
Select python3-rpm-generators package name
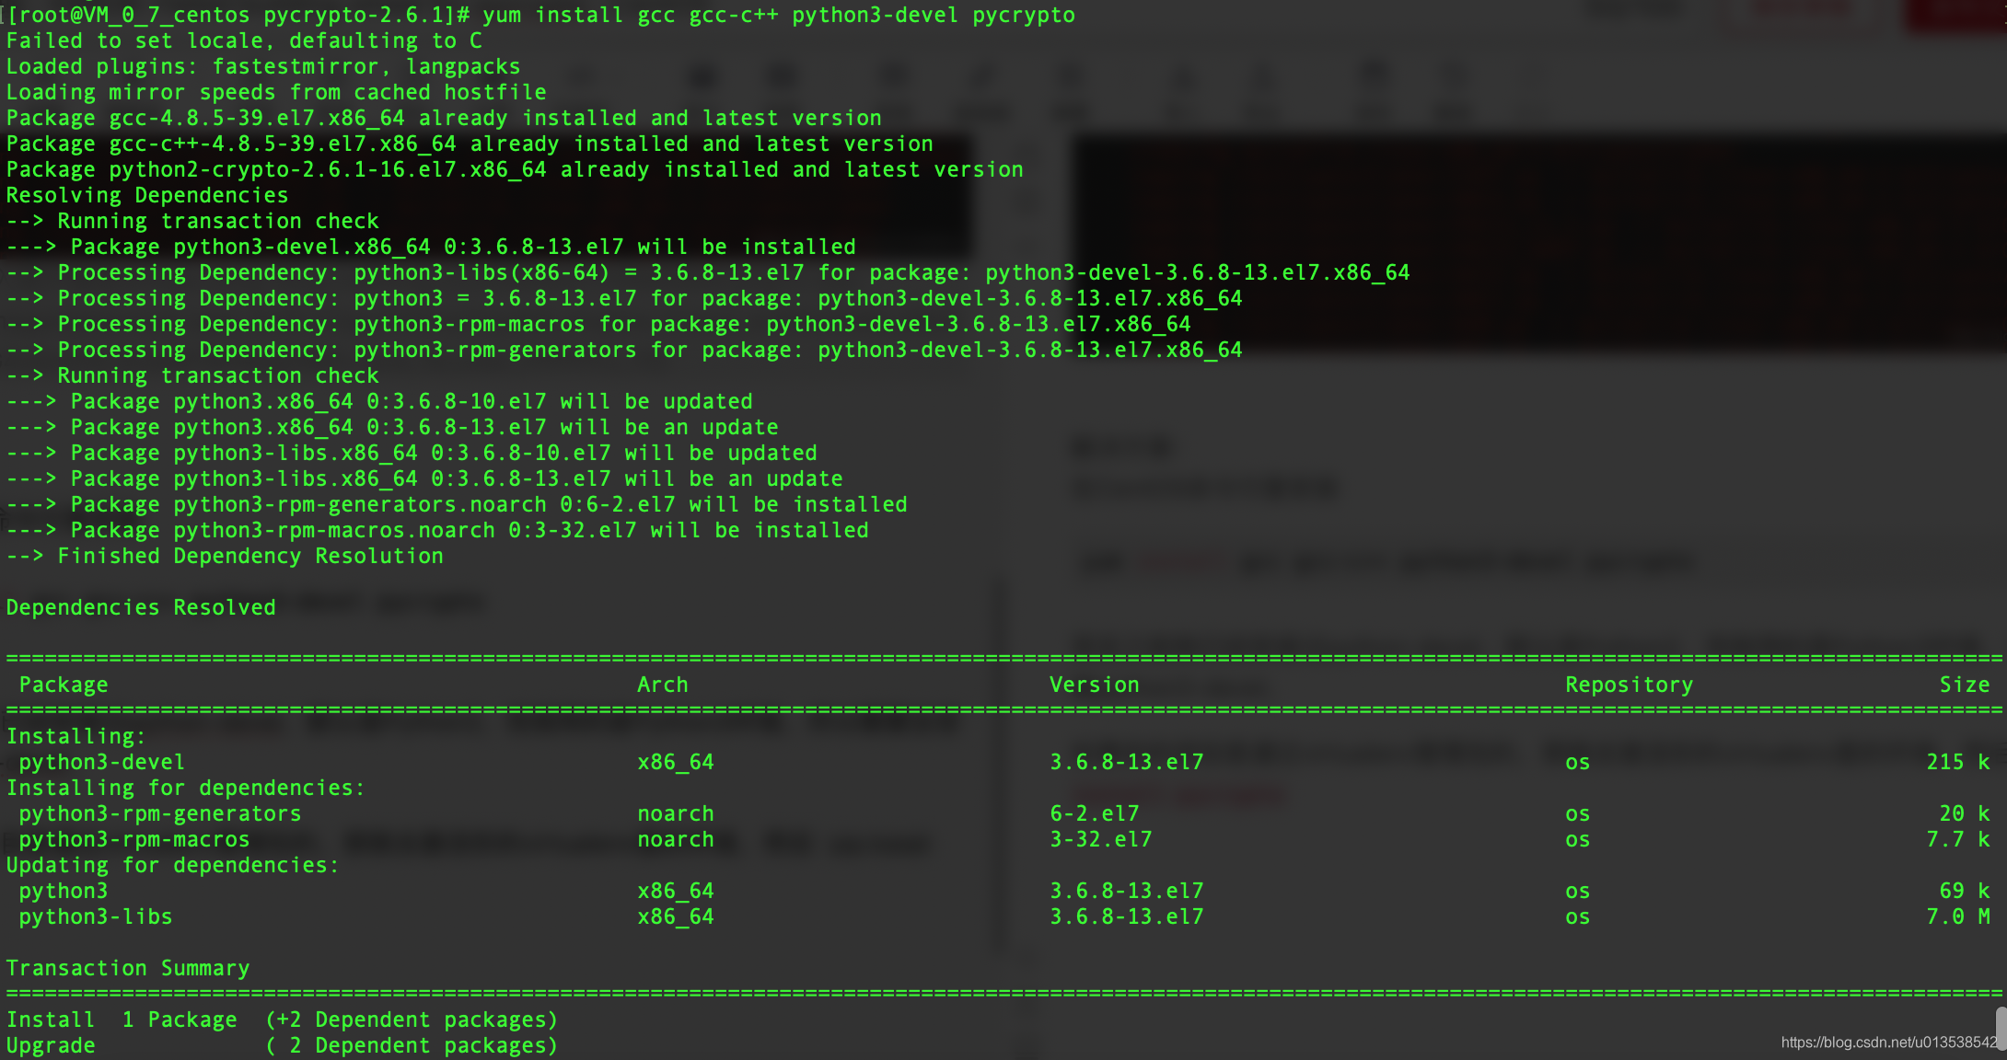point(159,814)
